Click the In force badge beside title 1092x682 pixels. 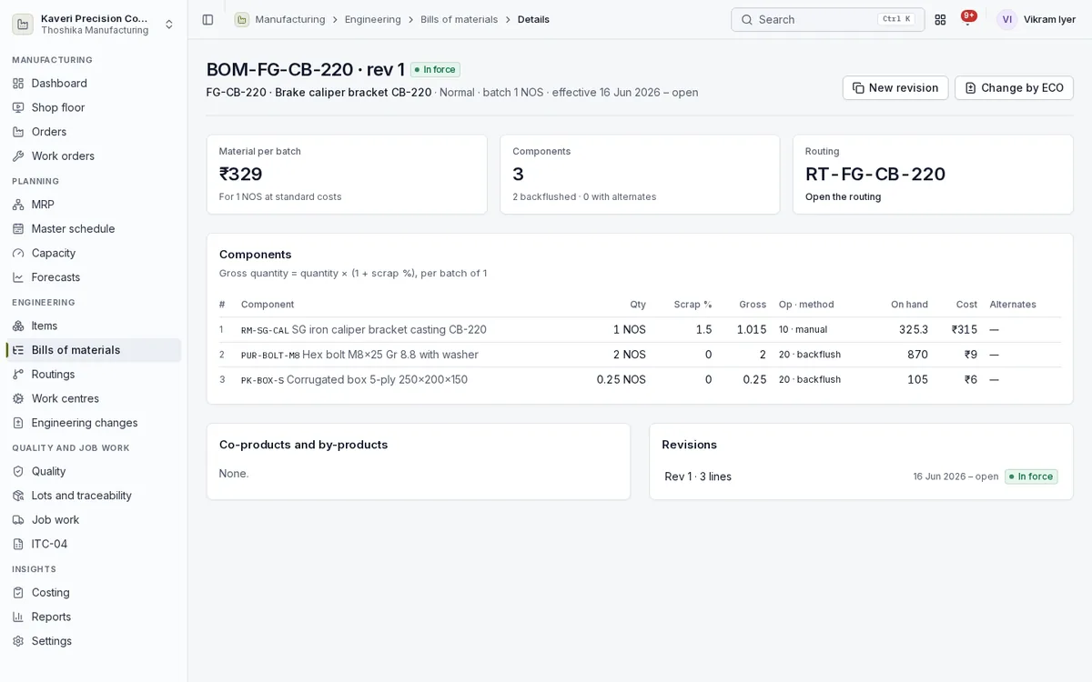click(435, 70)
